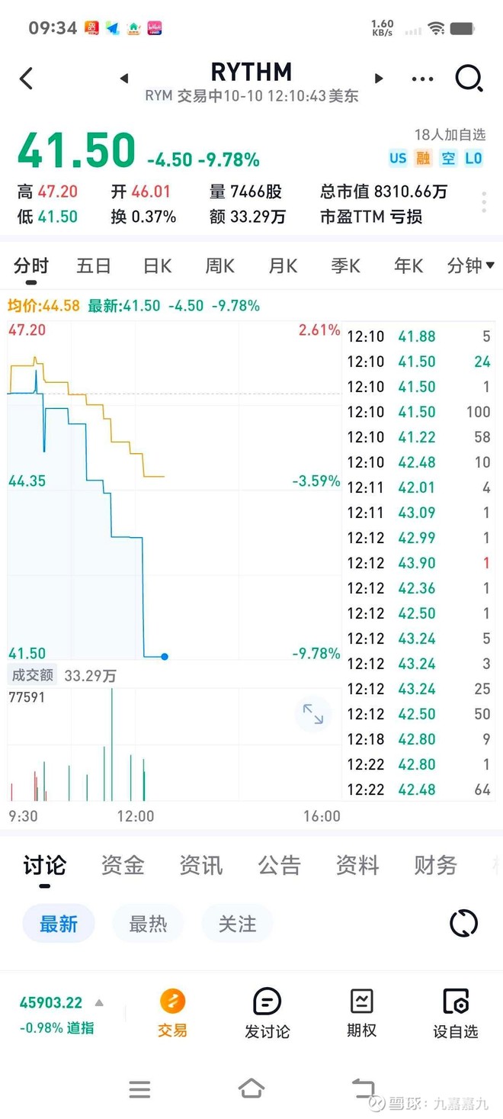The width and height of the screenshot is (503, 1119).
Task: Add stock to watchlist via 设自选
Action: 456,1013
